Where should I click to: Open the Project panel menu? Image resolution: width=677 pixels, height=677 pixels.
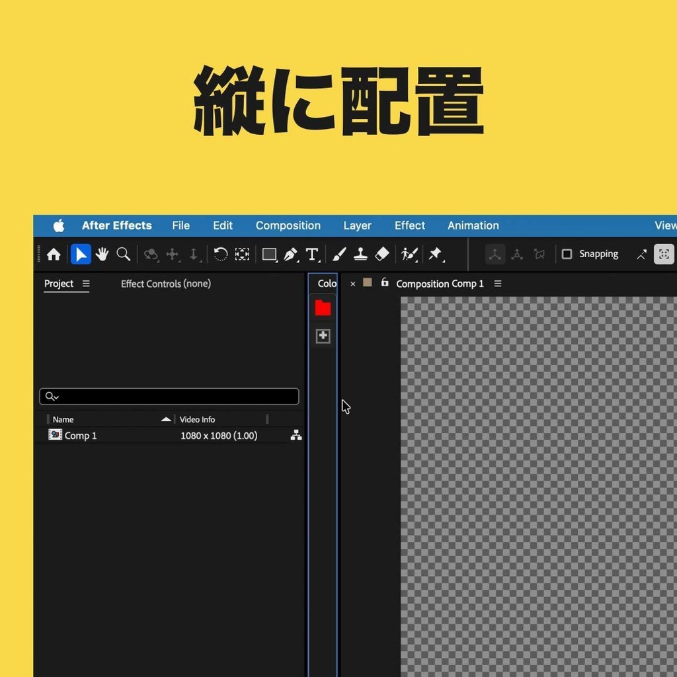coord(85,283)
